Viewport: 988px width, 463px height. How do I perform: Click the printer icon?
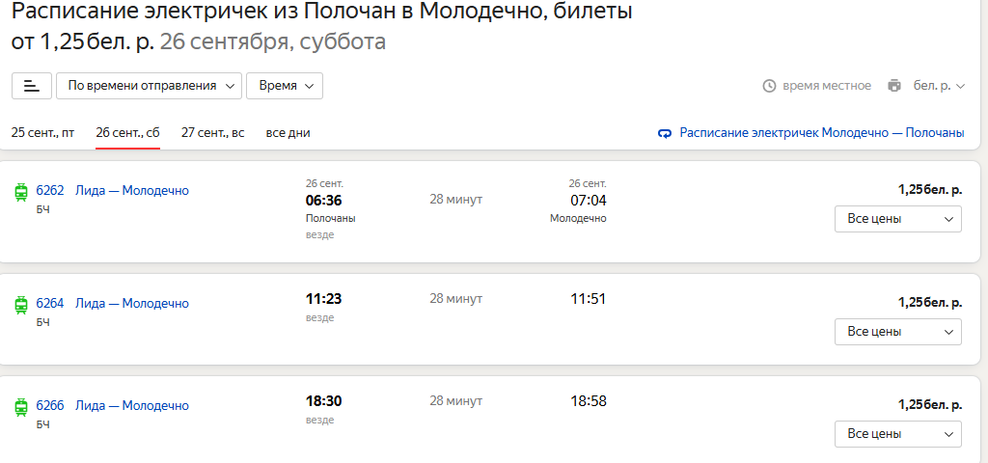pos(894,86)
